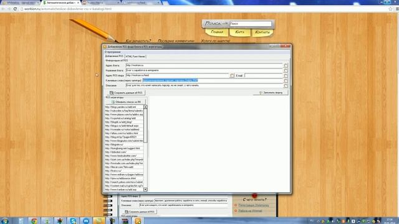Select the blogdir.ru/add_blog/ entry

[124, 122]
